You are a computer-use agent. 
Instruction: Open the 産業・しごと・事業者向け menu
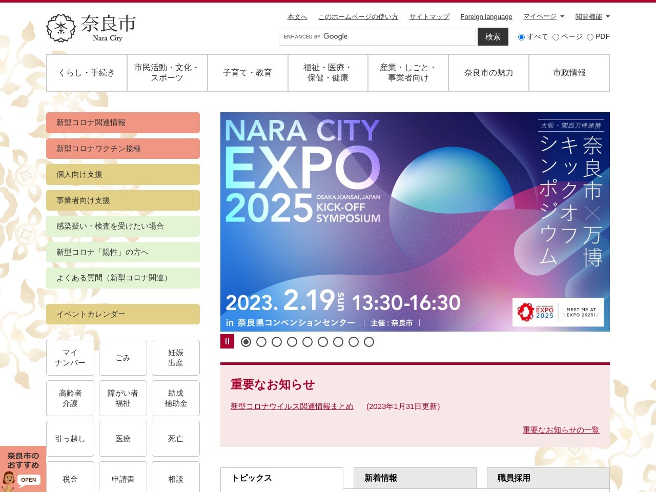point(408,73)
